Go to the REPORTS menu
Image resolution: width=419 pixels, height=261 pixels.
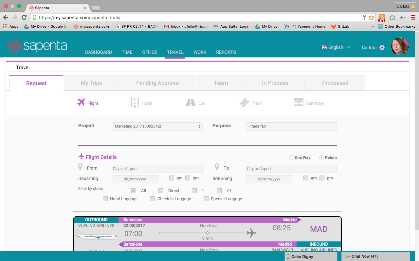click(x=226, y=52)
